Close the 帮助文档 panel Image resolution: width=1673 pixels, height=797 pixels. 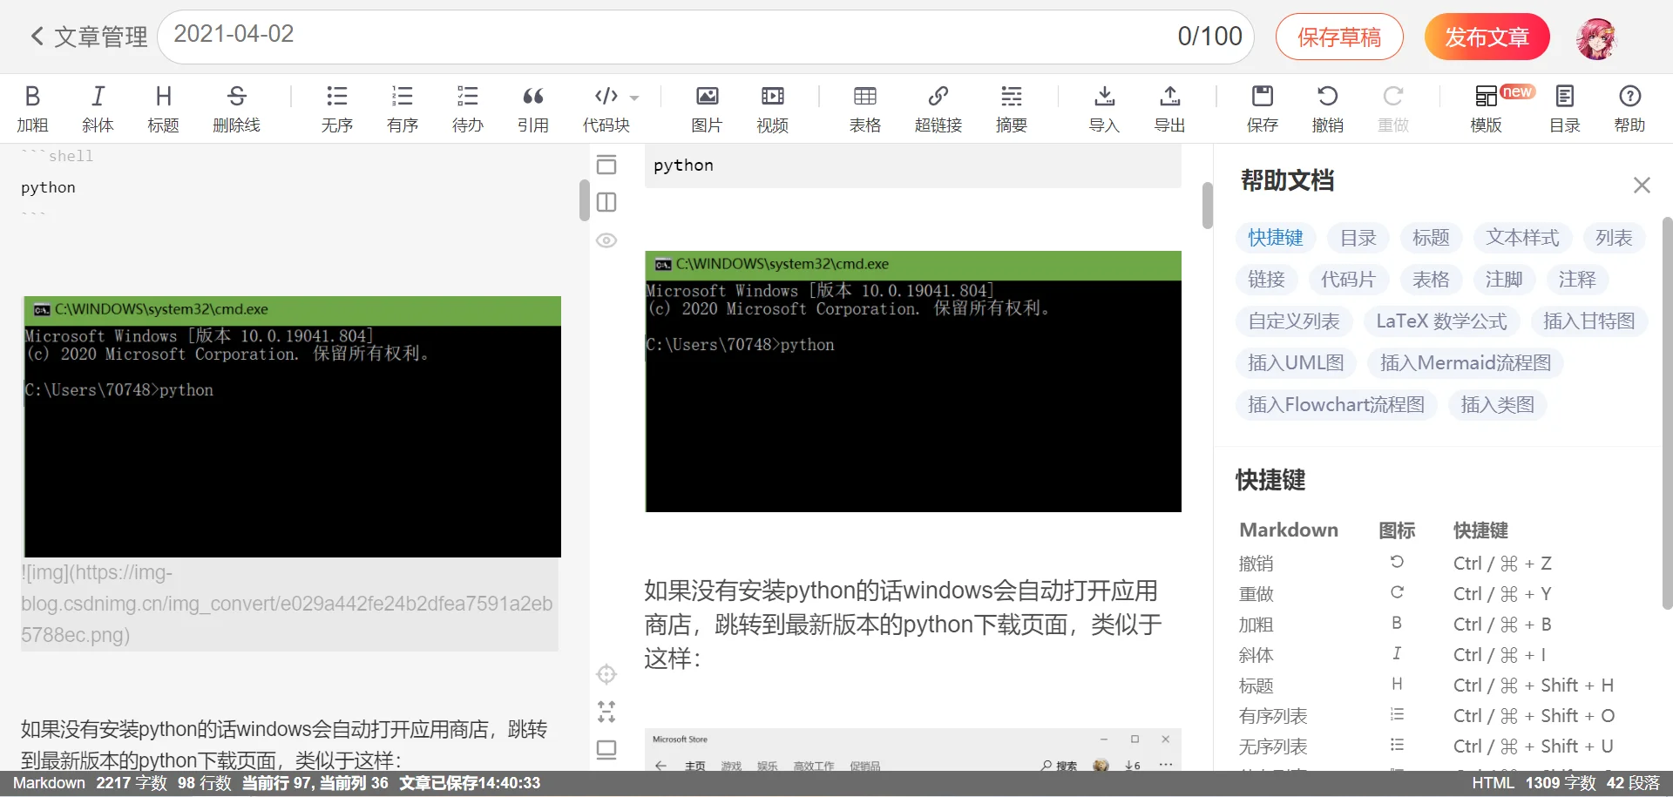coord(1642,185)
